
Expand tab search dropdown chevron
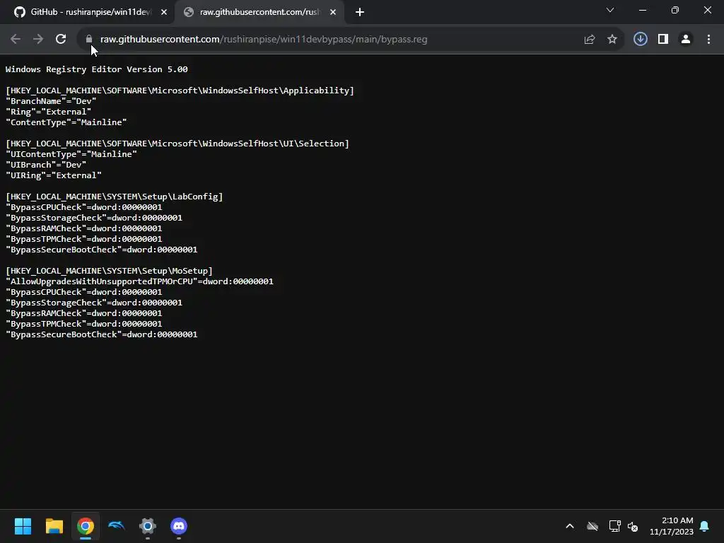click(610, 10)
